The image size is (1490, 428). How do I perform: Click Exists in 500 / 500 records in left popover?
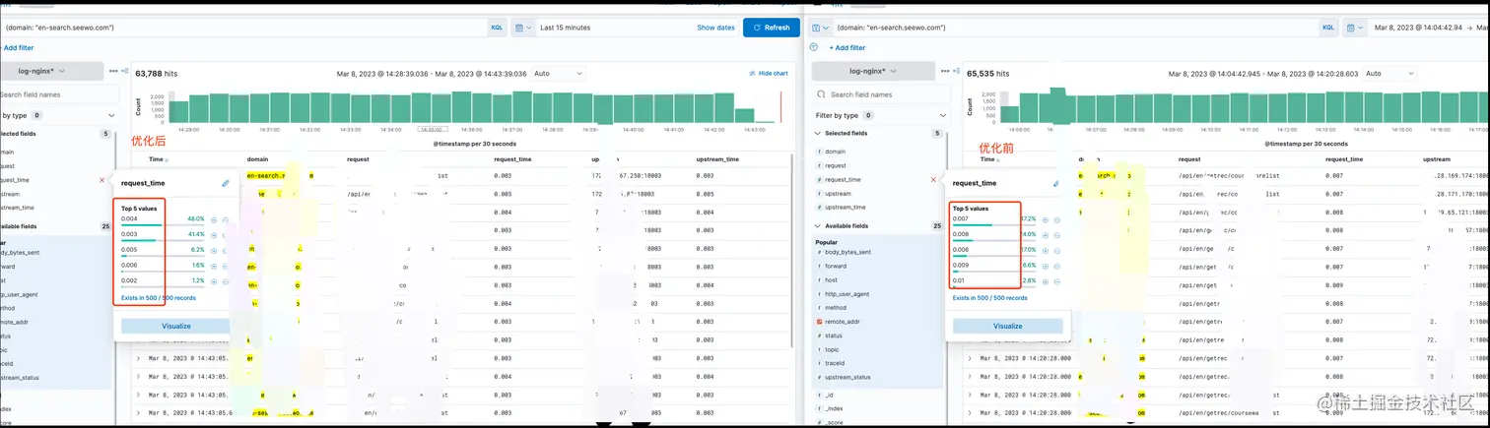coord(159,297)
